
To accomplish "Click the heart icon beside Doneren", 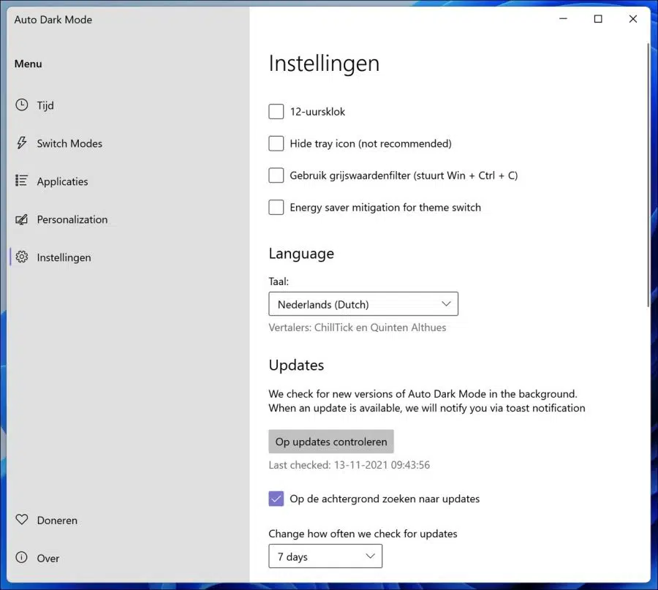I will 22,520.
